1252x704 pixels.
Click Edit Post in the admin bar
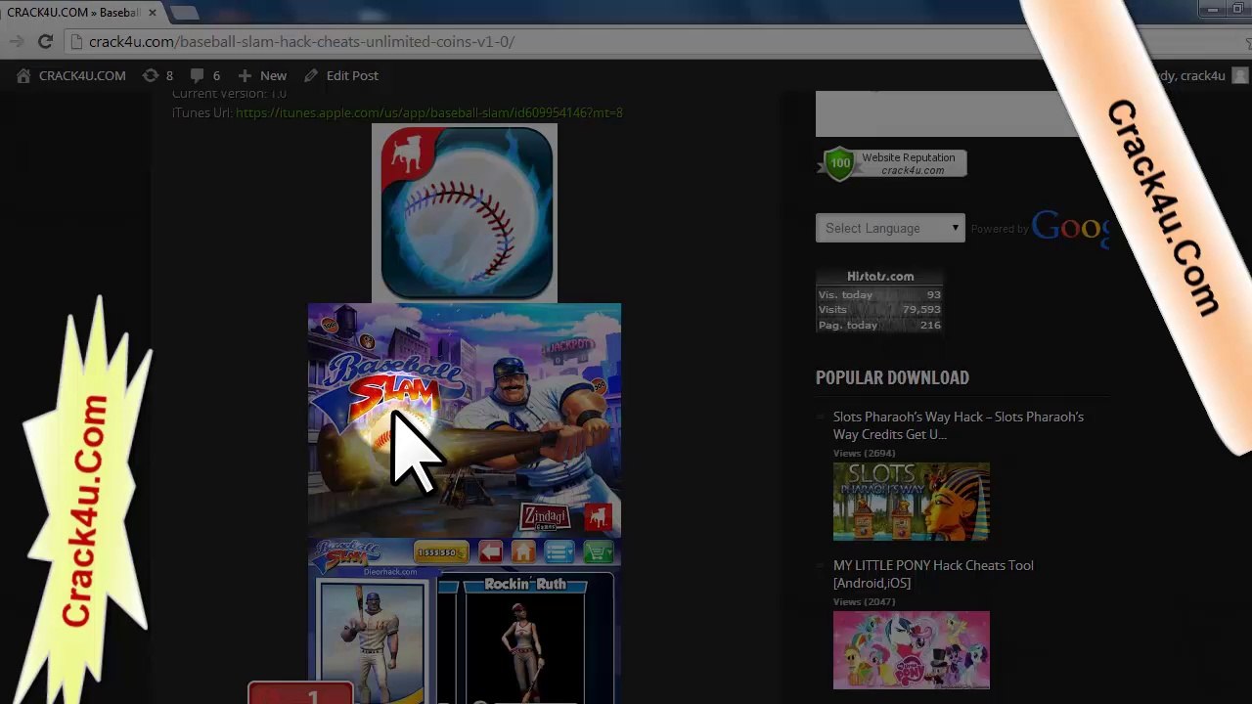(x=341, y=75)
